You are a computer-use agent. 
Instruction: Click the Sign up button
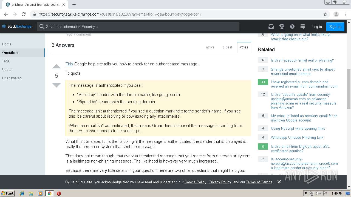335,27
